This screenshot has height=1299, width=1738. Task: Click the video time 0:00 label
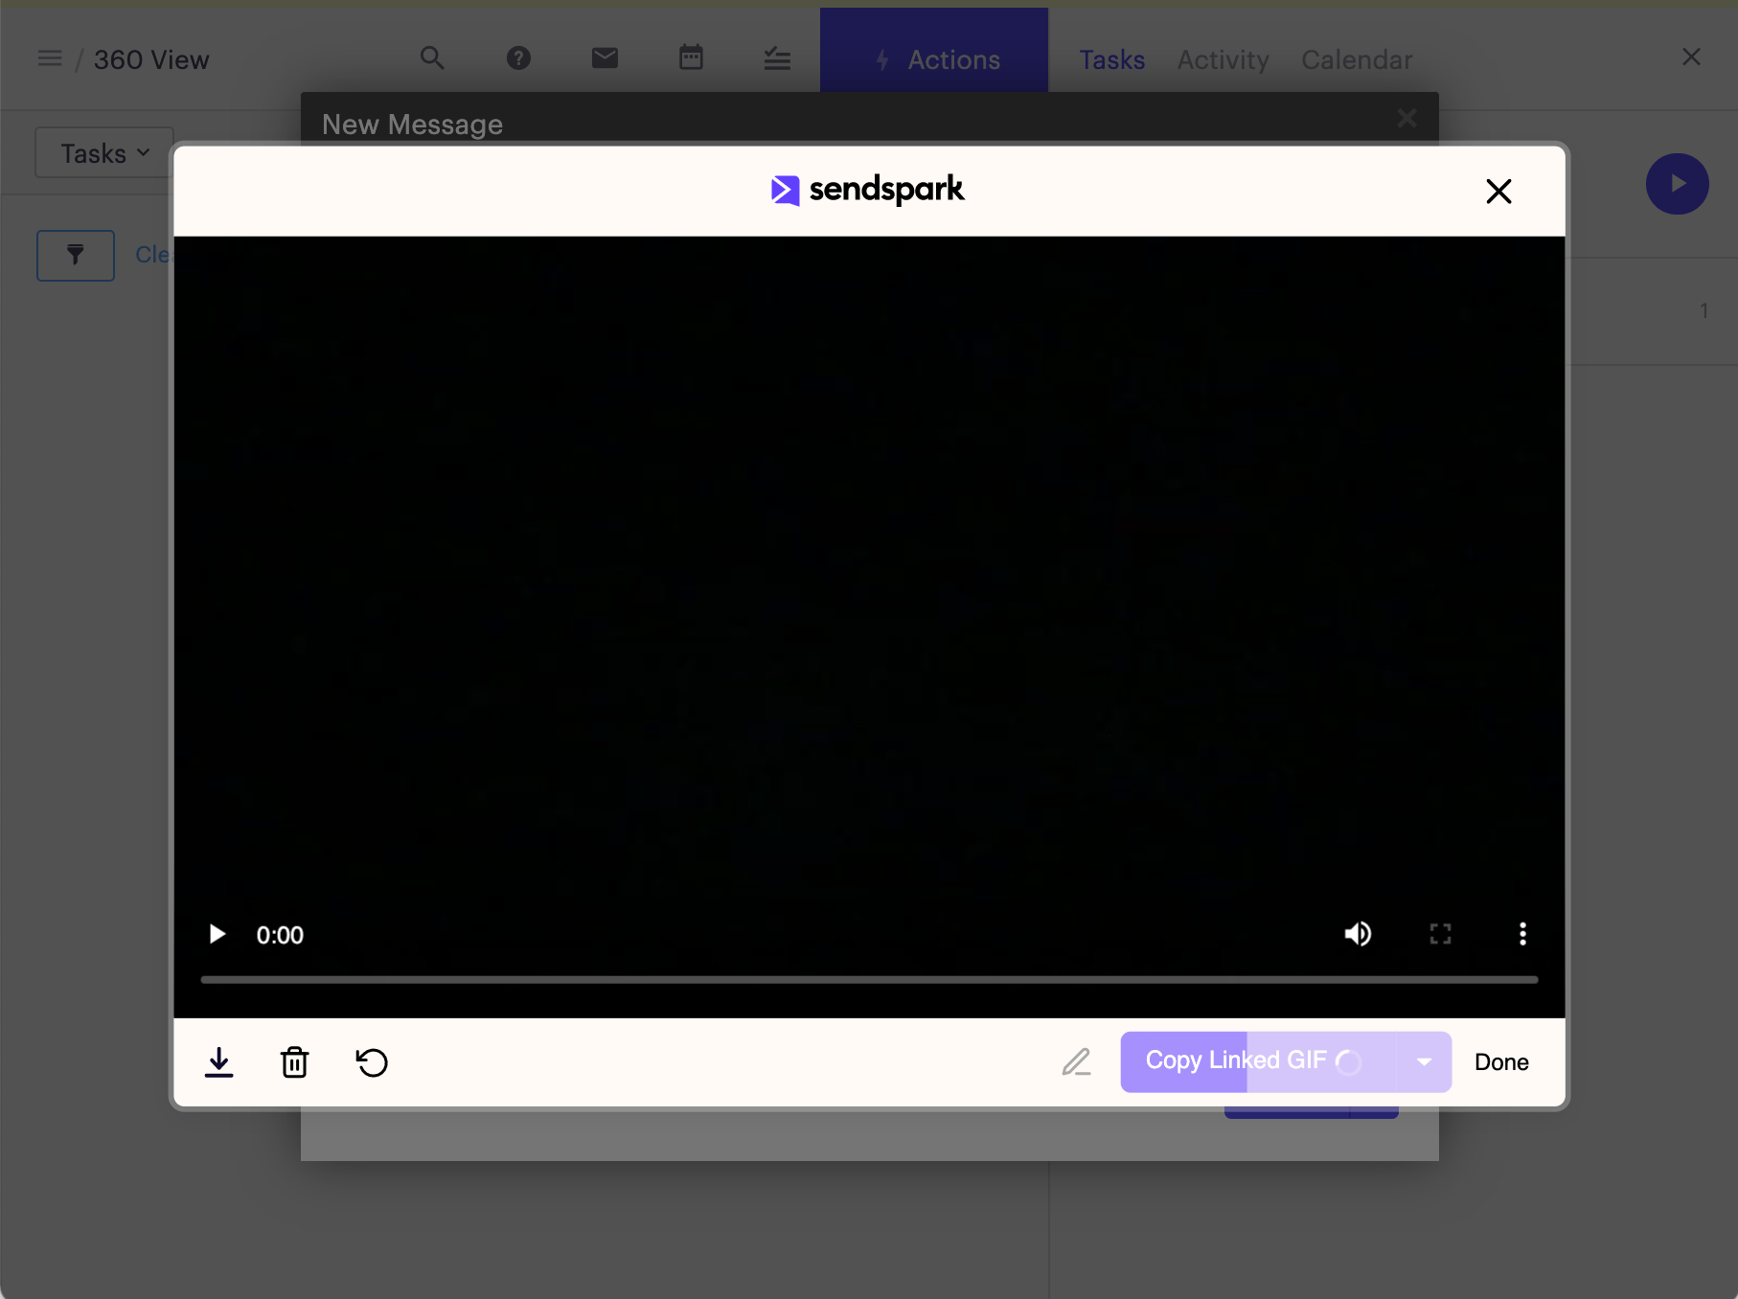click(x=280, y=935)
